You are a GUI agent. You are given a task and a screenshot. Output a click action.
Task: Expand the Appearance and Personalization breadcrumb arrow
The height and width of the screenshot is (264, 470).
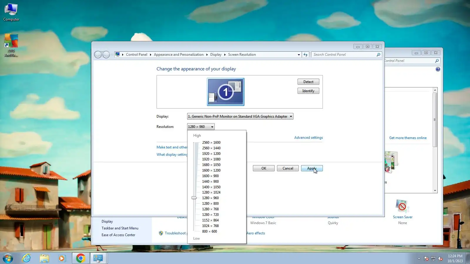click(x=207, y=55)
